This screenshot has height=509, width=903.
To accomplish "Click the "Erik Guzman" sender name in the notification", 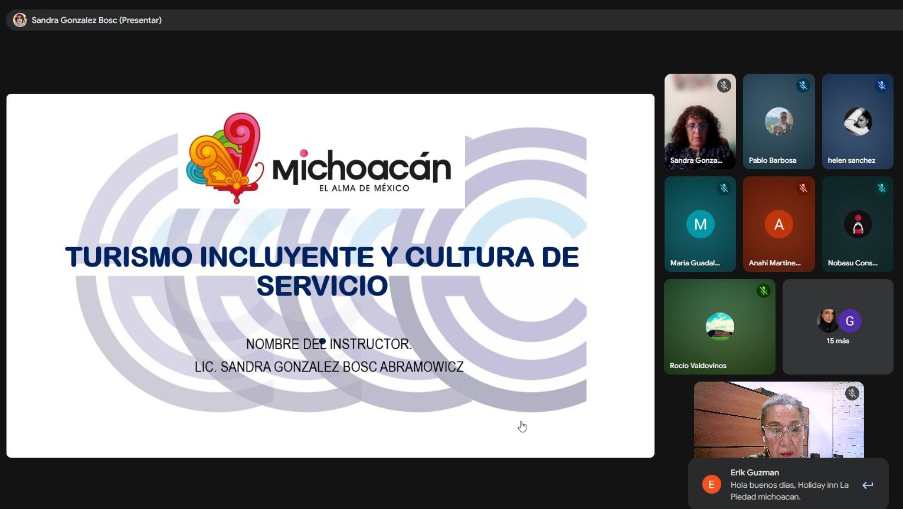I will tap(755, 472).
